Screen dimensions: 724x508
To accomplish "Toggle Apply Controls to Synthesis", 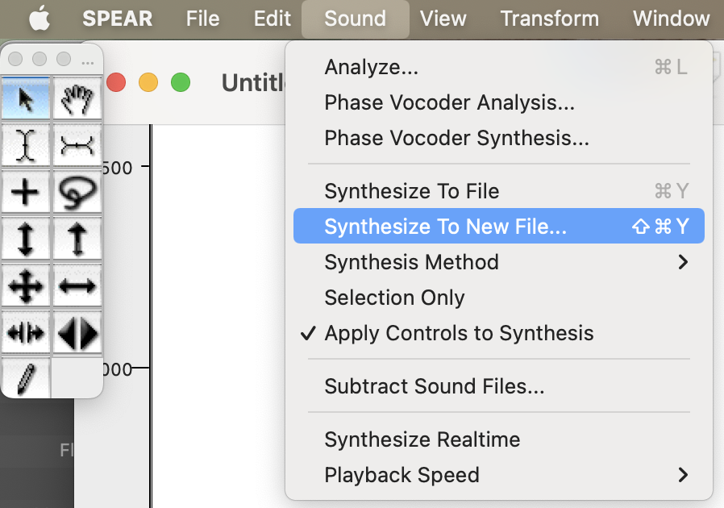I will tap(459, 333).
